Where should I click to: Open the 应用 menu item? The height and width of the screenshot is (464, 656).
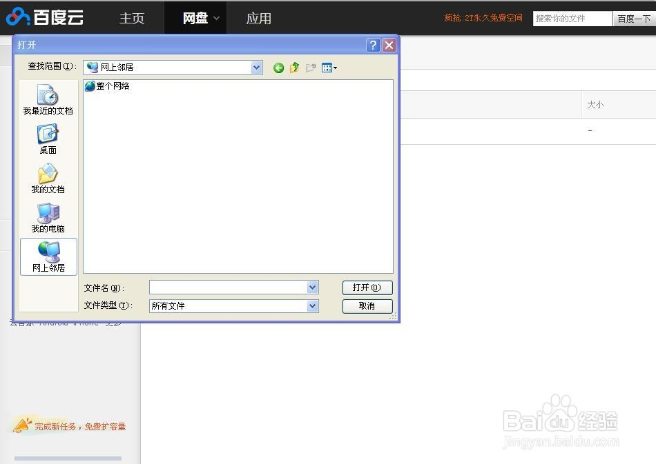coord(259,19)
